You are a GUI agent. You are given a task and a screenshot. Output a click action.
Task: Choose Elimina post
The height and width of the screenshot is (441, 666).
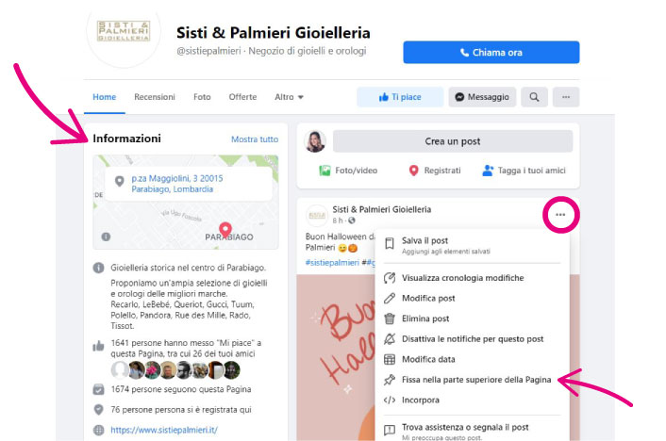click(472, 318)
